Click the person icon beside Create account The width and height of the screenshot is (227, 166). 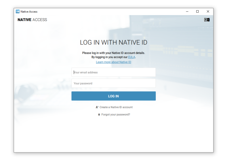tap(97, 107)
